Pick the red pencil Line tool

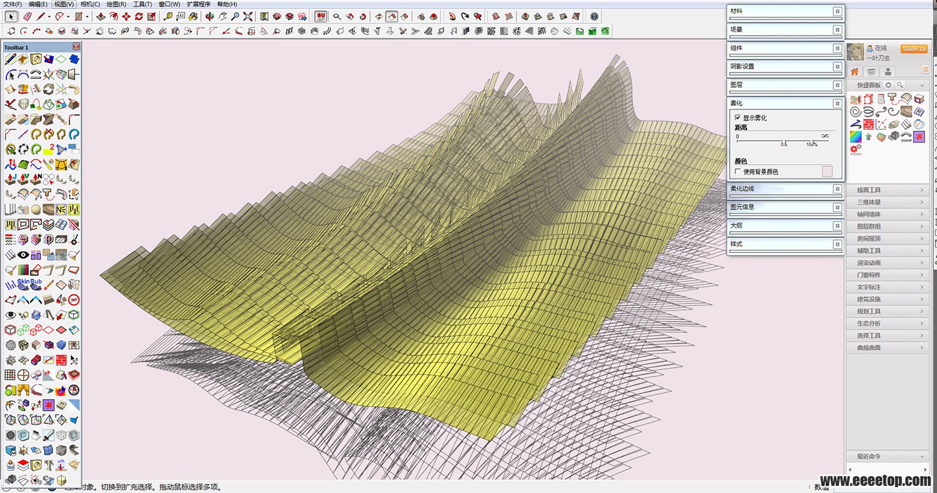coord(40,17)
